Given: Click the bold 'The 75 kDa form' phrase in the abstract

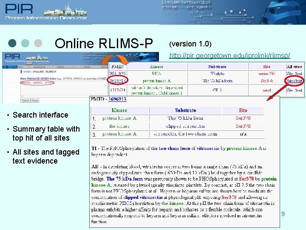Looking at the screenshot, I should coord(125,179).
